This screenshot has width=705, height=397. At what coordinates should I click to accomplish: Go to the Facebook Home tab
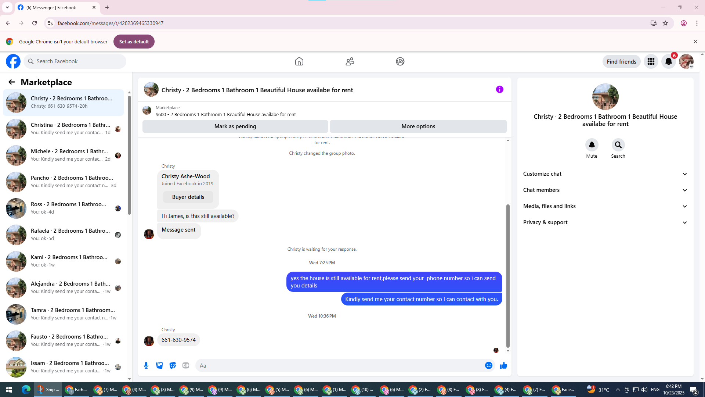[x=299, y=61]
